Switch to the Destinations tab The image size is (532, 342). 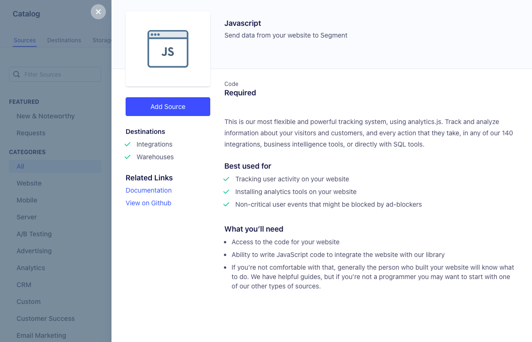[64, 40]
